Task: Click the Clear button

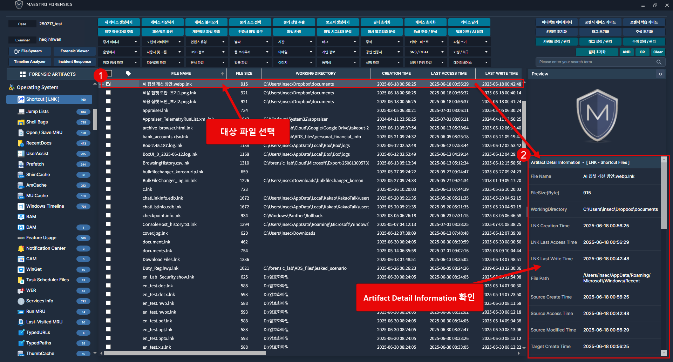Action: [x=658, y=52]
